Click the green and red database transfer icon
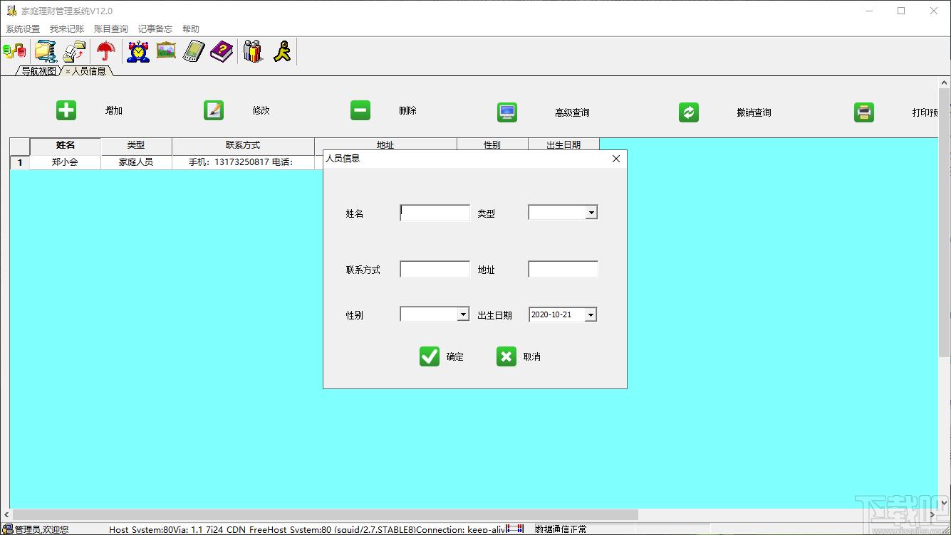The height and width of the screenshot is (535, 951). 14,51
